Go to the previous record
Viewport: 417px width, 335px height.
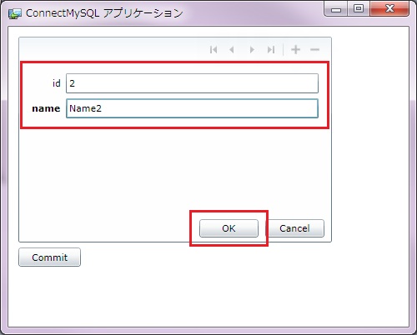tap(232, 50)
